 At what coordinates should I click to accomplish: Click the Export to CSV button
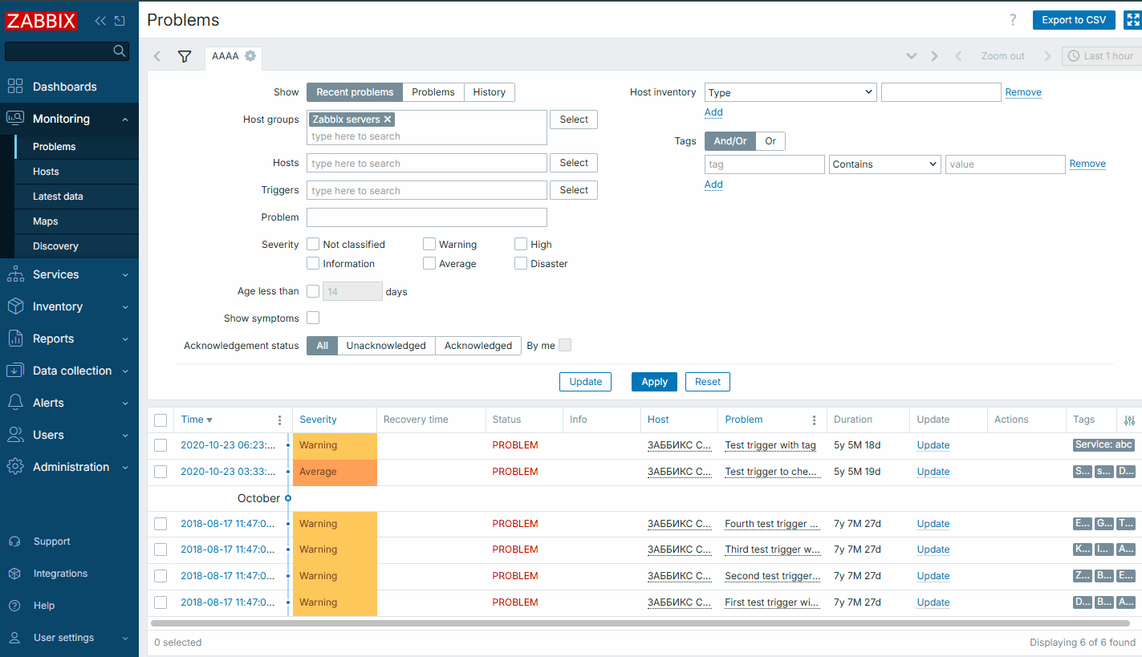(x=1073, y=20)
